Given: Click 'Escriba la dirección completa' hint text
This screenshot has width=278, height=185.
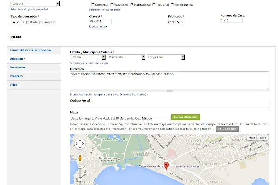Looking at the screenshot, I should [108, 94].
